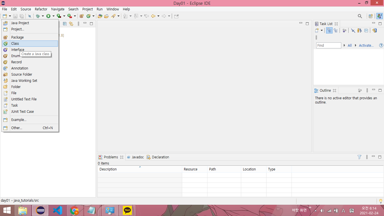
Task: Click the All link in Task List
Action: tap(350, 45)
